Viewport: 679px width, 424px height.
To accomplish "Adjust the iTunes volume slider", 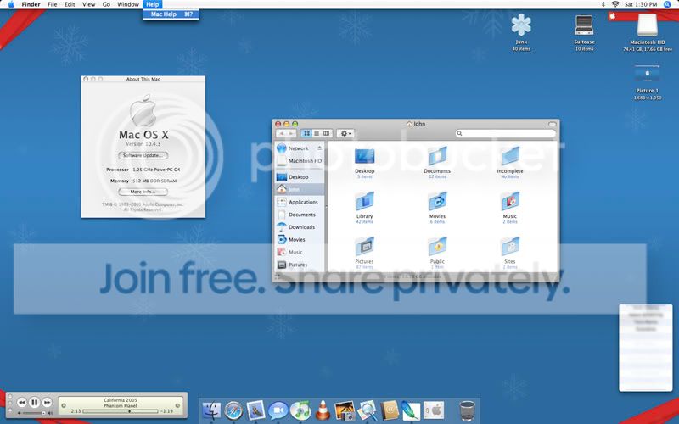I will coord(34,413).
